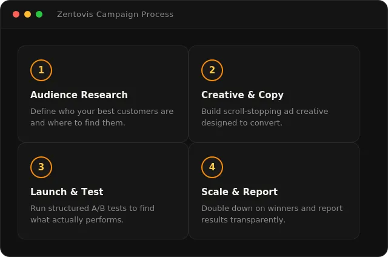Click the Audience Research description text

click(x=102, y=117)
